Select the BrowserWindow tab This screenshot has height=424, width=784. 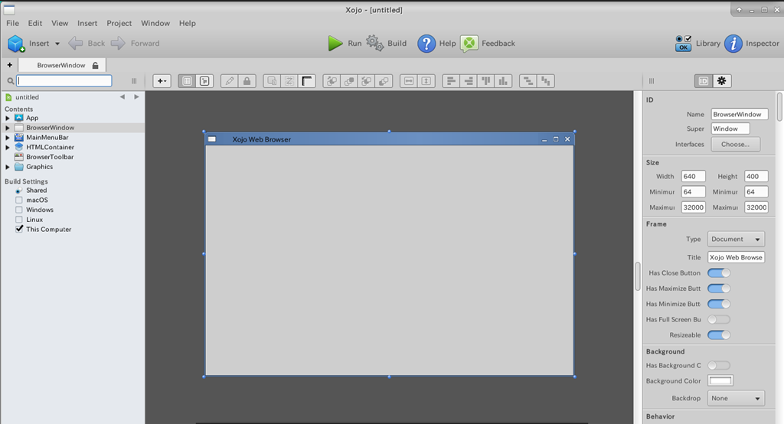62,65
